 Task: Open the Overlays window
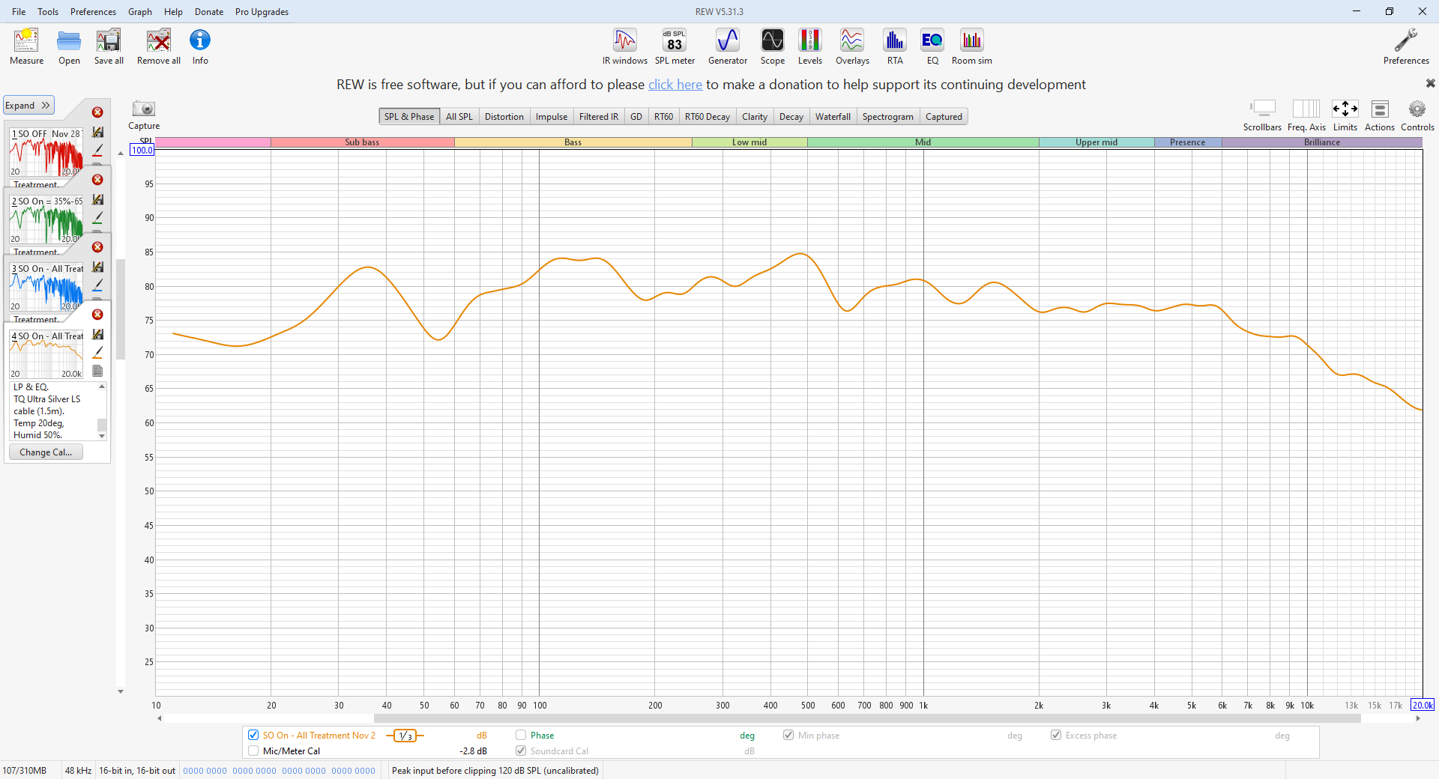point(852,46)
